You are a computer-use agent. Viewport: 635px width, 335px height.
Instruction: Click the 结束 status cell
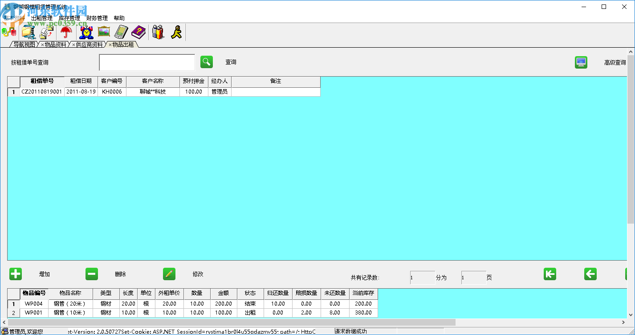pyautogui.click(x=250, y=304)
